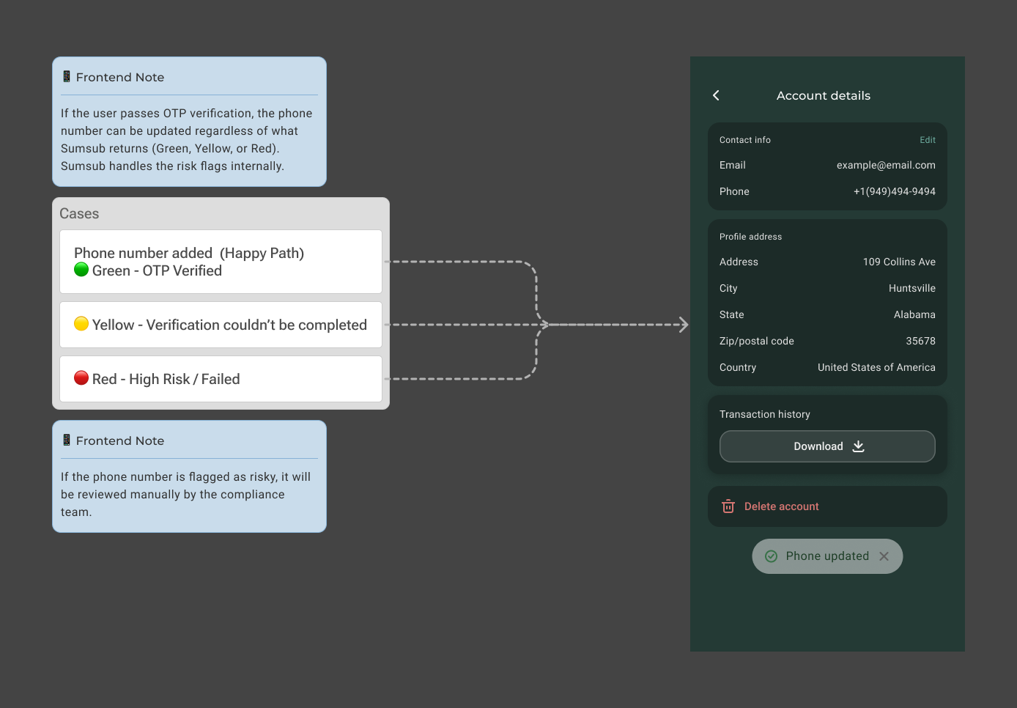1017x708 pixels.
Task: Select the example@email.com value
Action: coord(886,165)
